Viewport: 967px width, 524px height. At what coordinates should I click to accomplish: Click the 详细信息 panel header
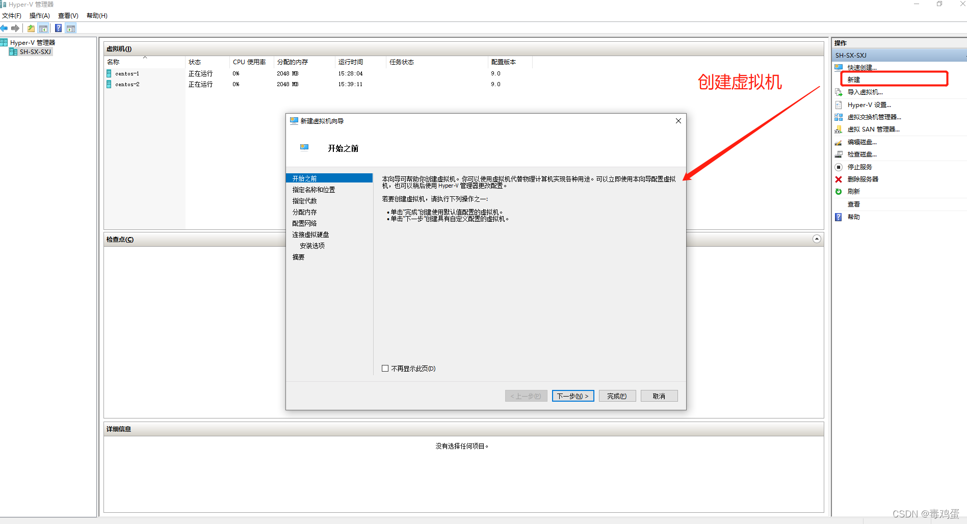464,429
